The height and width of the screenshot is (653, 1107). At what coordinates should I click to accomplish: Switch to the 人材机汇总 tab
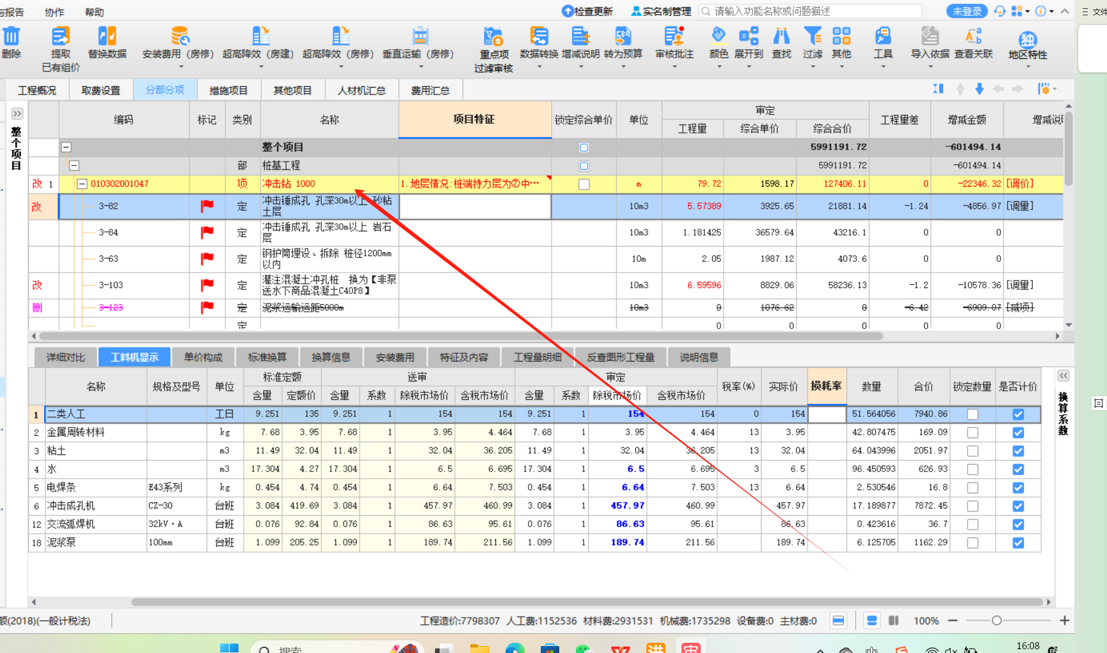tap(362, 90)
